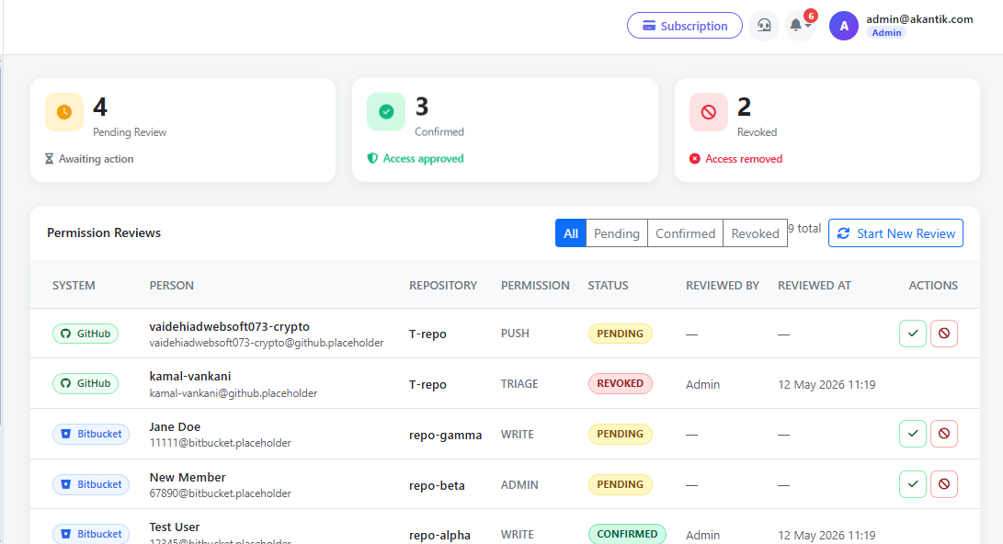
Task: Click the kamal-vankani person name
Action: tap(190, 377)
